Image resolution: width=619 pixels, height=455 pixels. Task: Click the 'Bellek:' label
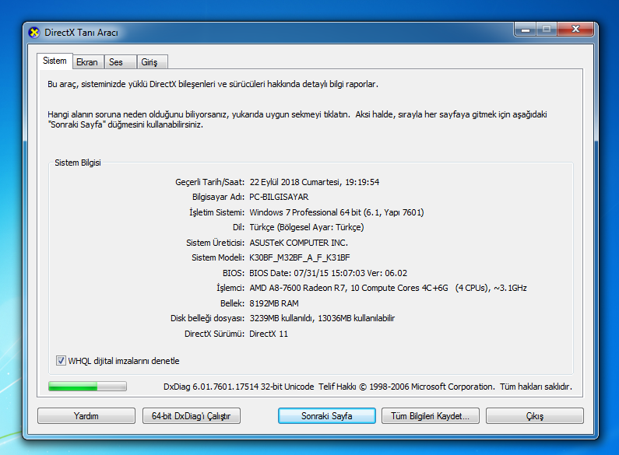(233, 303)
